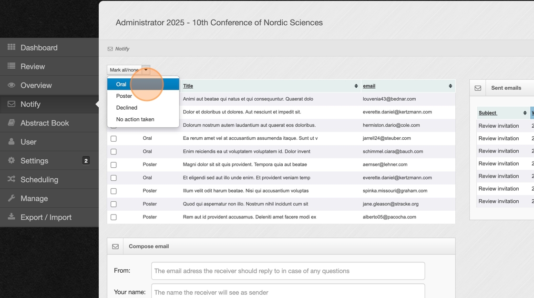
Task: Choose Declined from the dropdown menu
Action: coord(127,108)
